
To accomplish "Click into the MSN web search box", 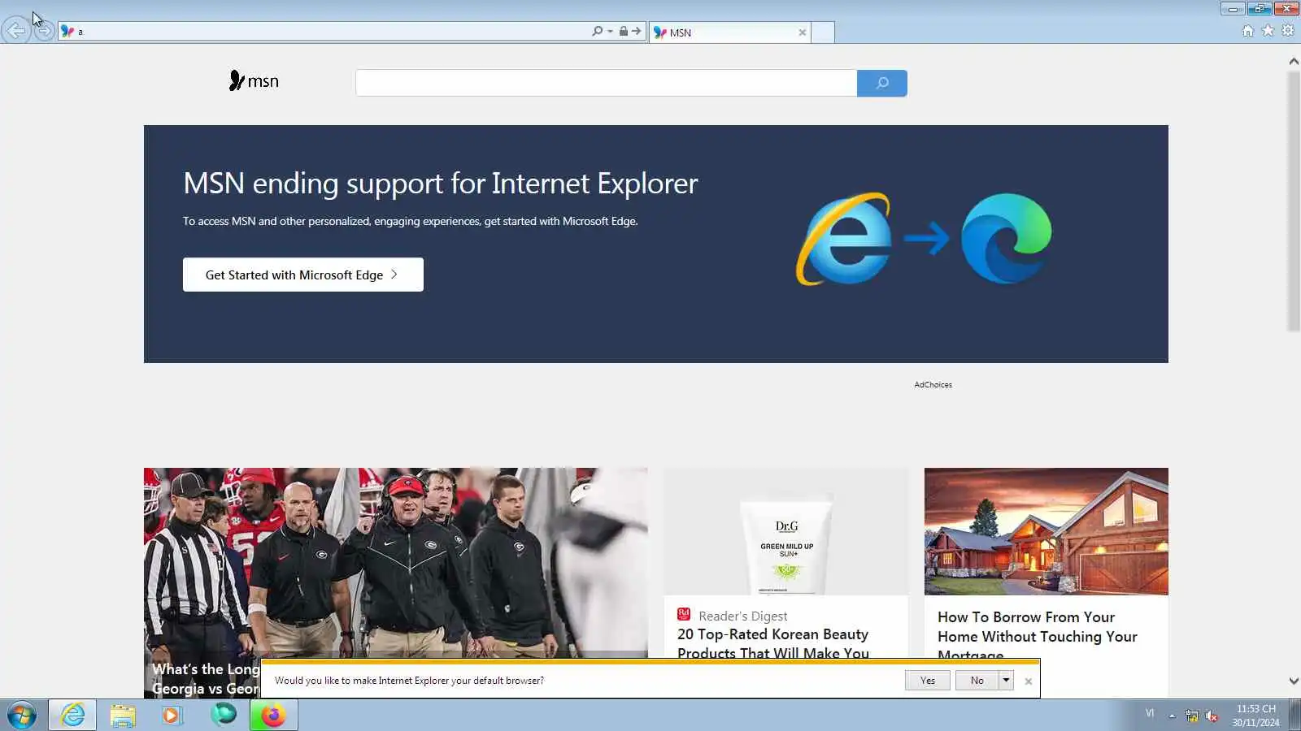I will click(x=606, y=83).
